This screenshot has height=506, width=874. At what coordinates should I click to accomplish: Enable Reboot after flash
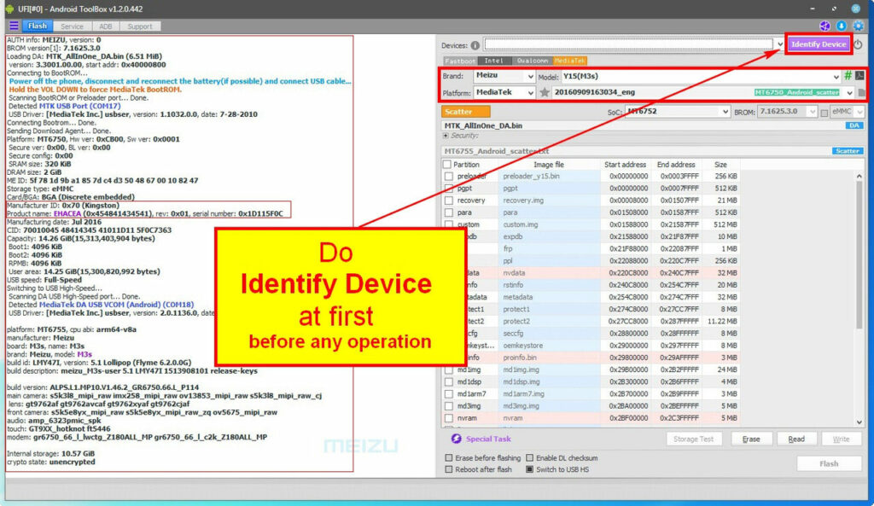point(448,469)
